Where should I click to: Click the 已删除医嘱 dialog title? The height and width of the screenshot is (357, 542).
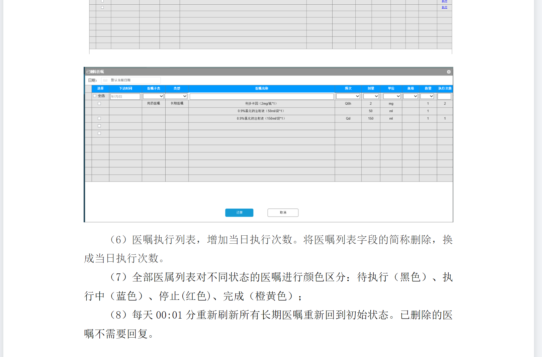(95, 72)
